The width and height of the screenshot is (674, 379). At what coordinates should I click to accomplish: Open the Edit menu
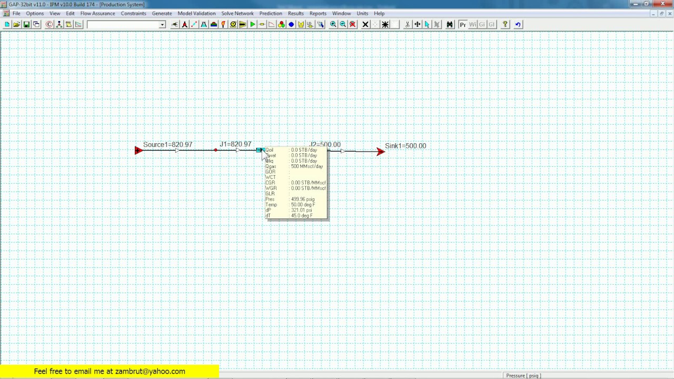[70, 13]
